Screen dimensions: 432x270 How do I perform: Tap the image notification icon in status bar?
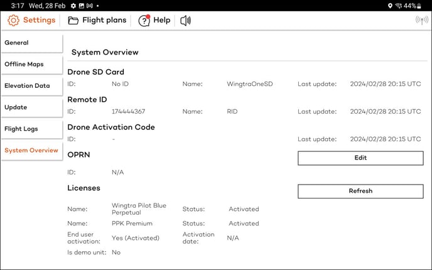[x=81, y=6]
